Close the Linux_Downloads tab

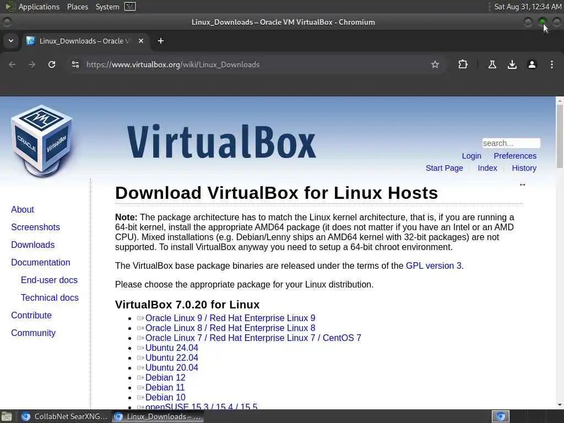(x=141, y=41)
